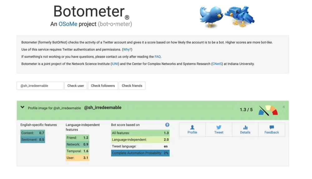Visit the CNetS link

point(217,64)
